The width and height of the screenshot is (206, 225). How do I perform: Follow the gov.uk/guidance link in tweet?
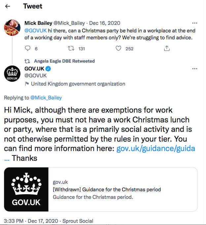pyautogui.click(x=156, y=148)
